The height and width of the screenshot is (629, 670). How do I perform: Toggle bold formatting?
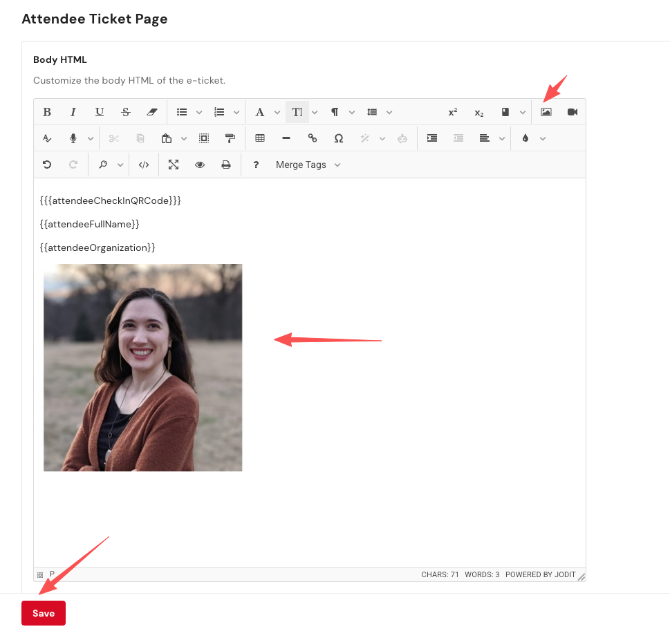(x=47, y=112)
